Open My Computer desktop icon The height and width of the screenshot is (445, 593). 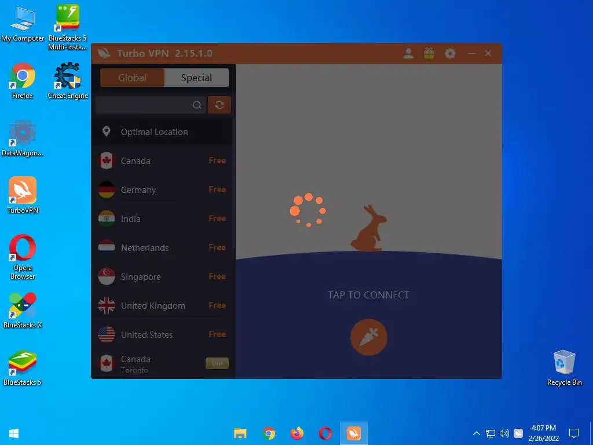23,24
